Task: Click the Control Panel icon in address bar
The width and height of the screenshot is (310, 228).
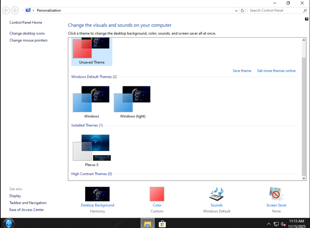Action: tap(28, 10)
